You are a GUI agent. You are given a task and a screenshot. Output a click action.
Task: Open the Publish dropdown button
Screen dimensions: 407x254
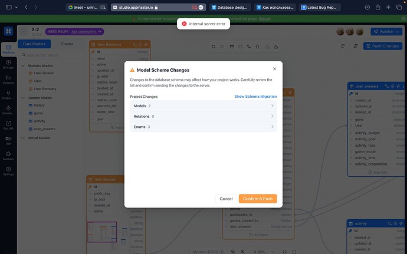pyautogui.click(x=386, y=32)
